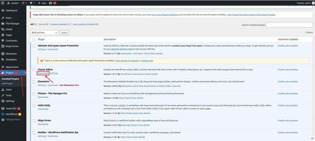Check the Filester File Manager Pro checkbox
The width and height of the screenshot is (315, 141).
[x=34, y=94]
